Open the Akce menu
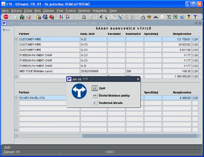Screen dimensions: 204x157 [5, 11]
